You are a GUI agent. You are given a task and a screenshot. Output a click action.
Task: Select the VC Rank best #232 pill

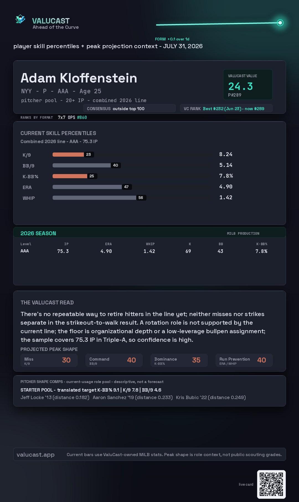click(226, 108)
